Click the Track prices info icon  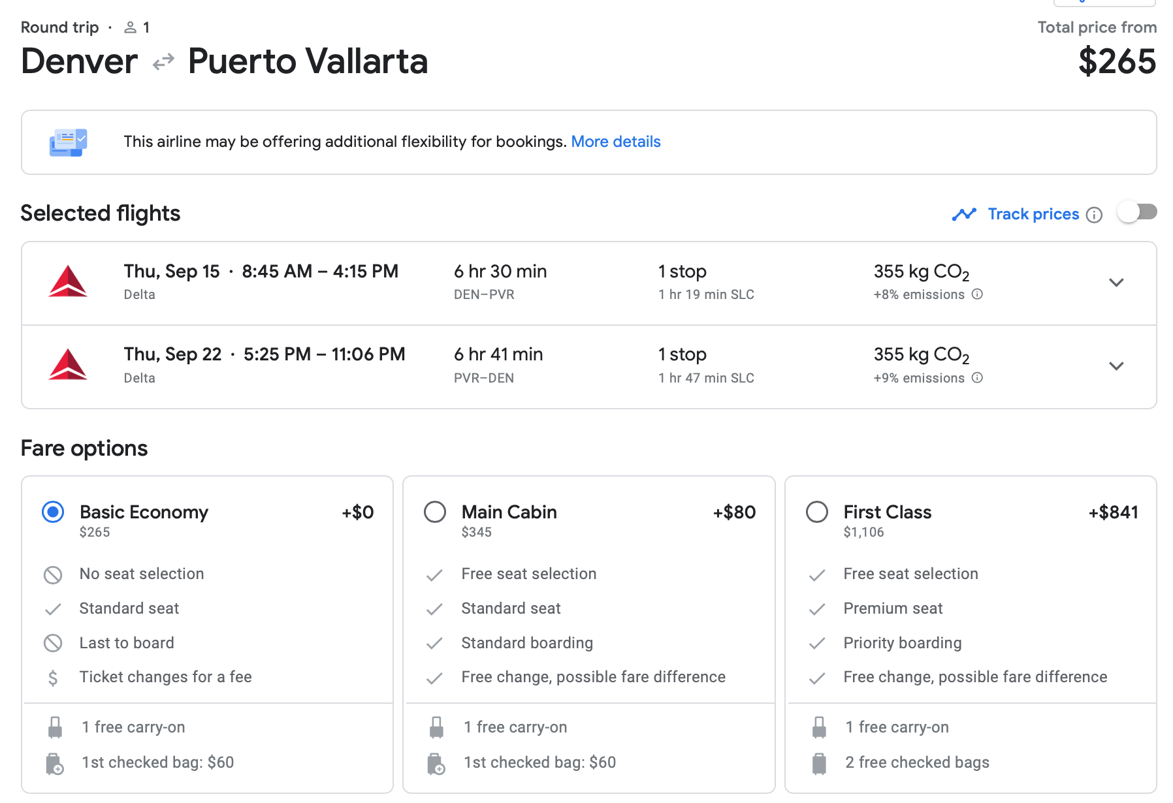click(1094, 215)
